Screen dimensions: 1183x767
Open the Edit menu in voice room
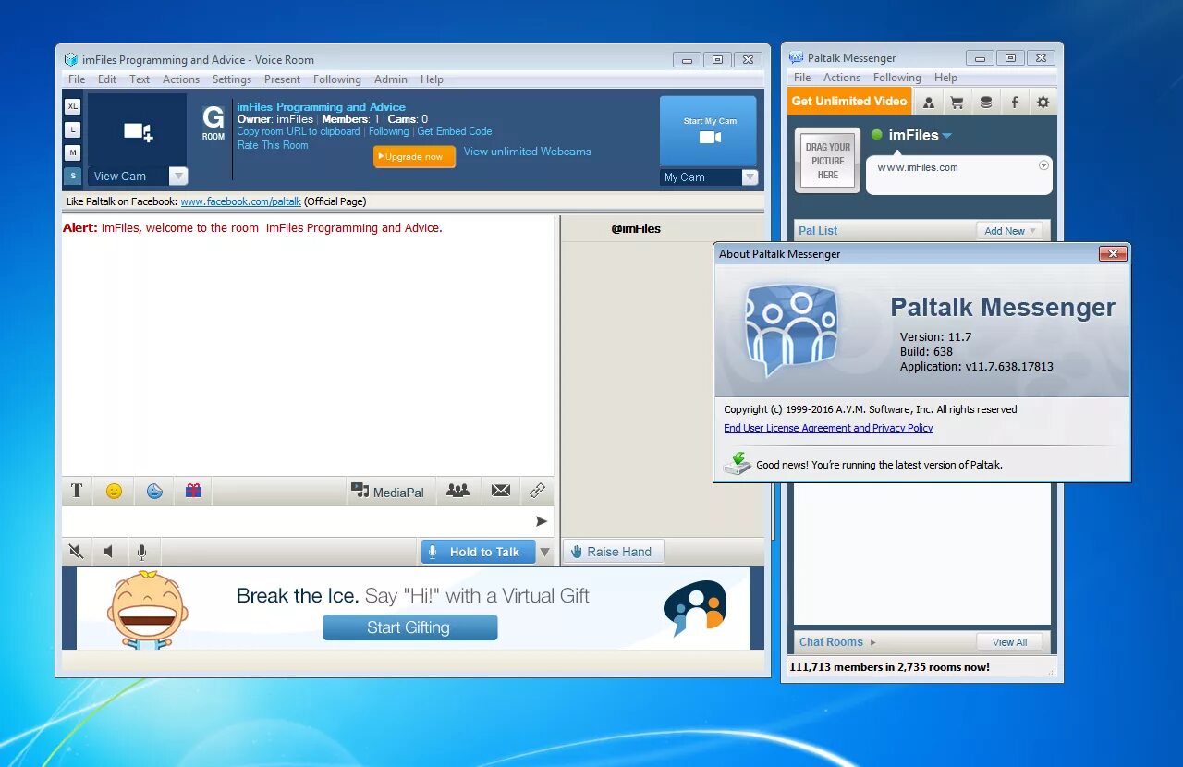(107, 79)
